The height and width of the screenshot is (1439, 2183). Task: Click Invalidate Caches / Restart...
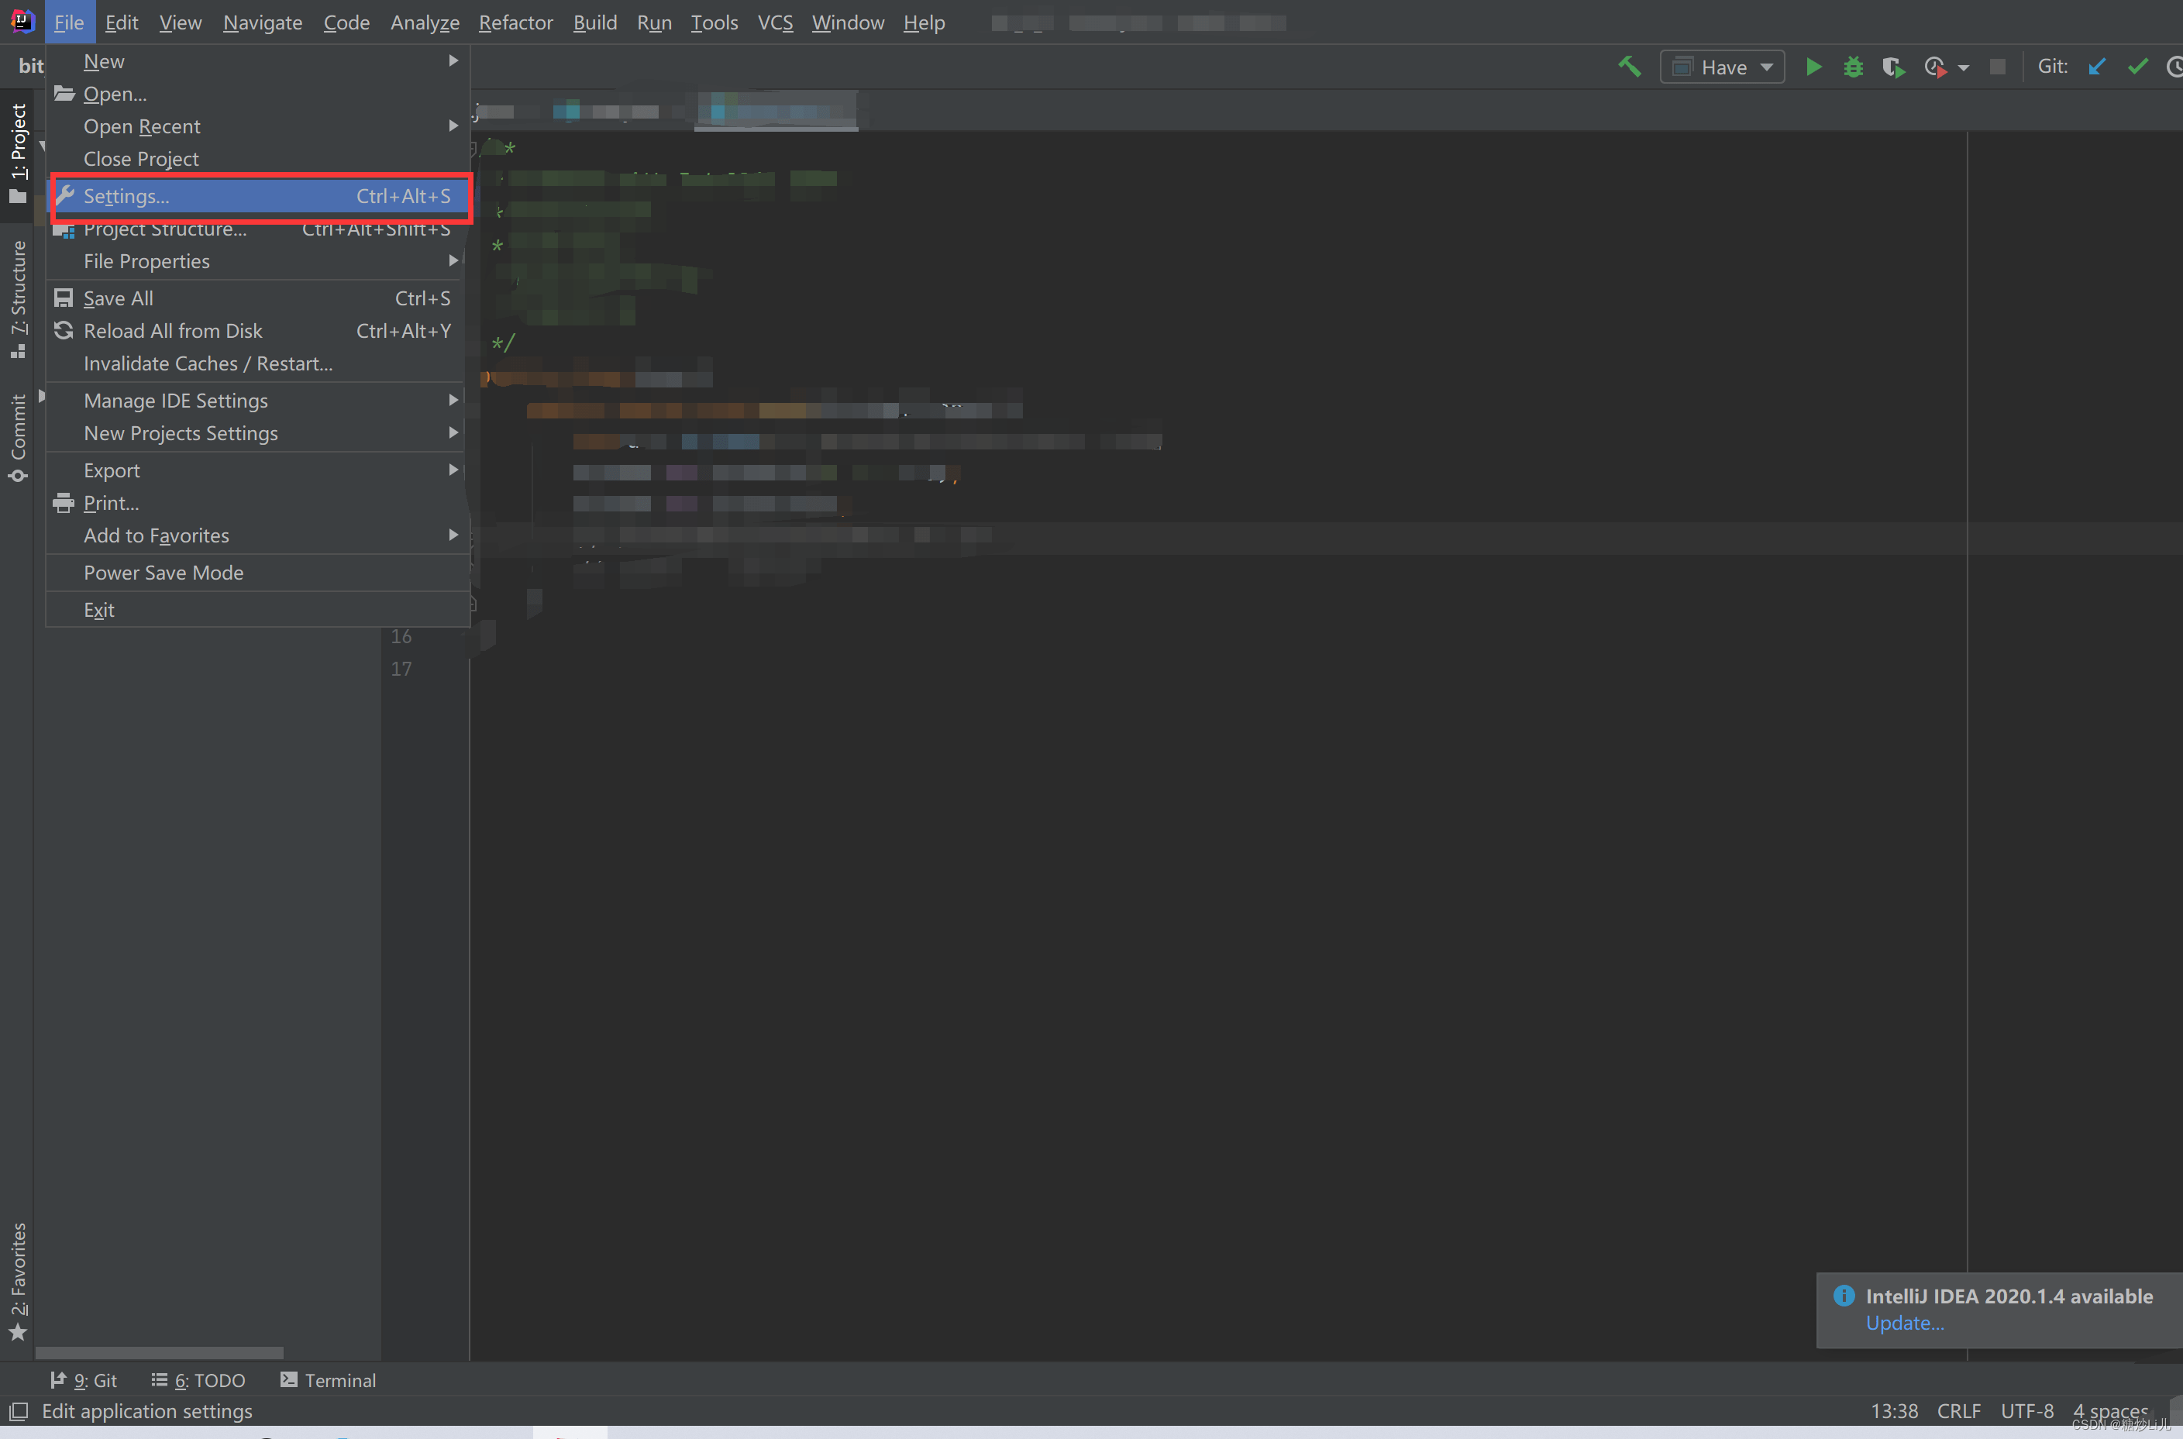(208, 363)
